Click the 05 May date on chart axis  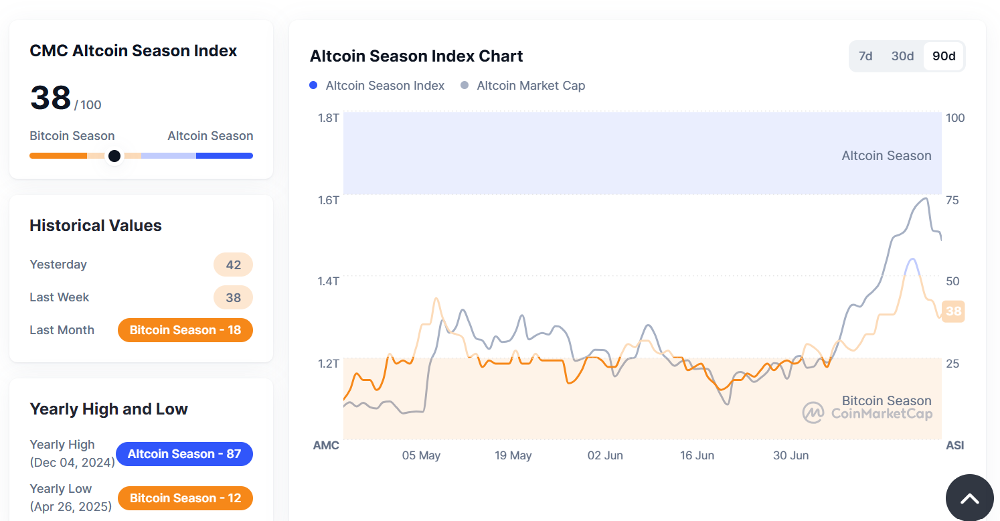coord(421,455)
